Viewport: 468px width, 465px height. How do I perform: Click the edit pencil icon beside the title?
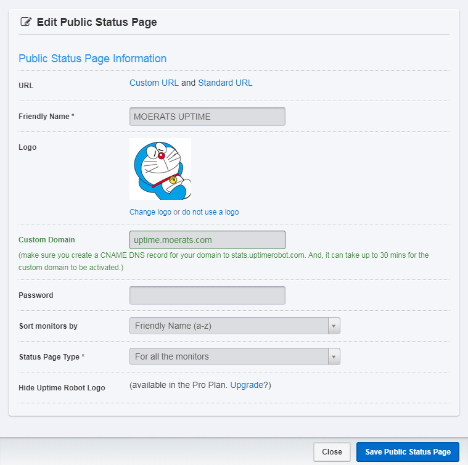pos(26,22)
